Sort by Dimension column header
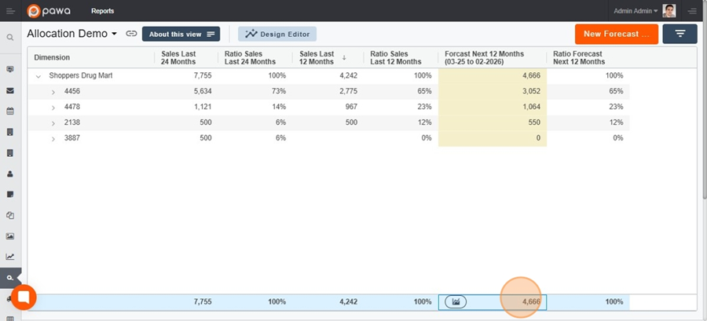This screenshot has width=707, height=321. coord(52,57)
